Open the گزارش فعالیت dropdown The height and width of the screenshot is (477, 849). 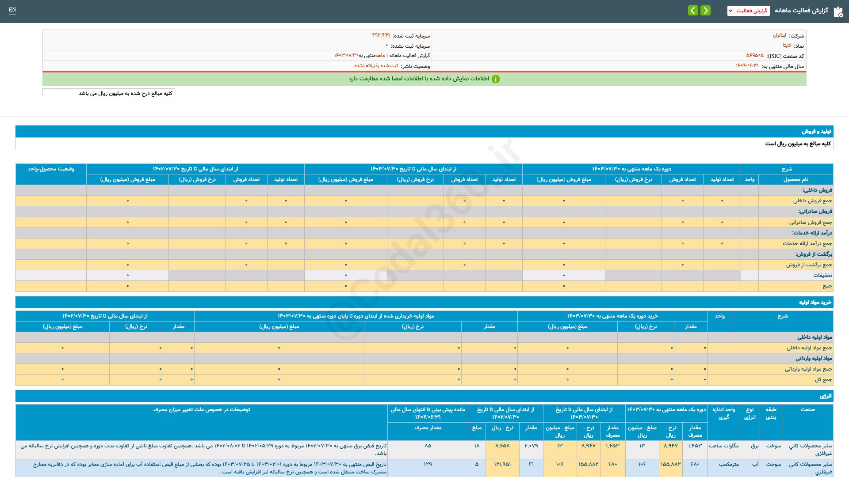click(748, 11)
